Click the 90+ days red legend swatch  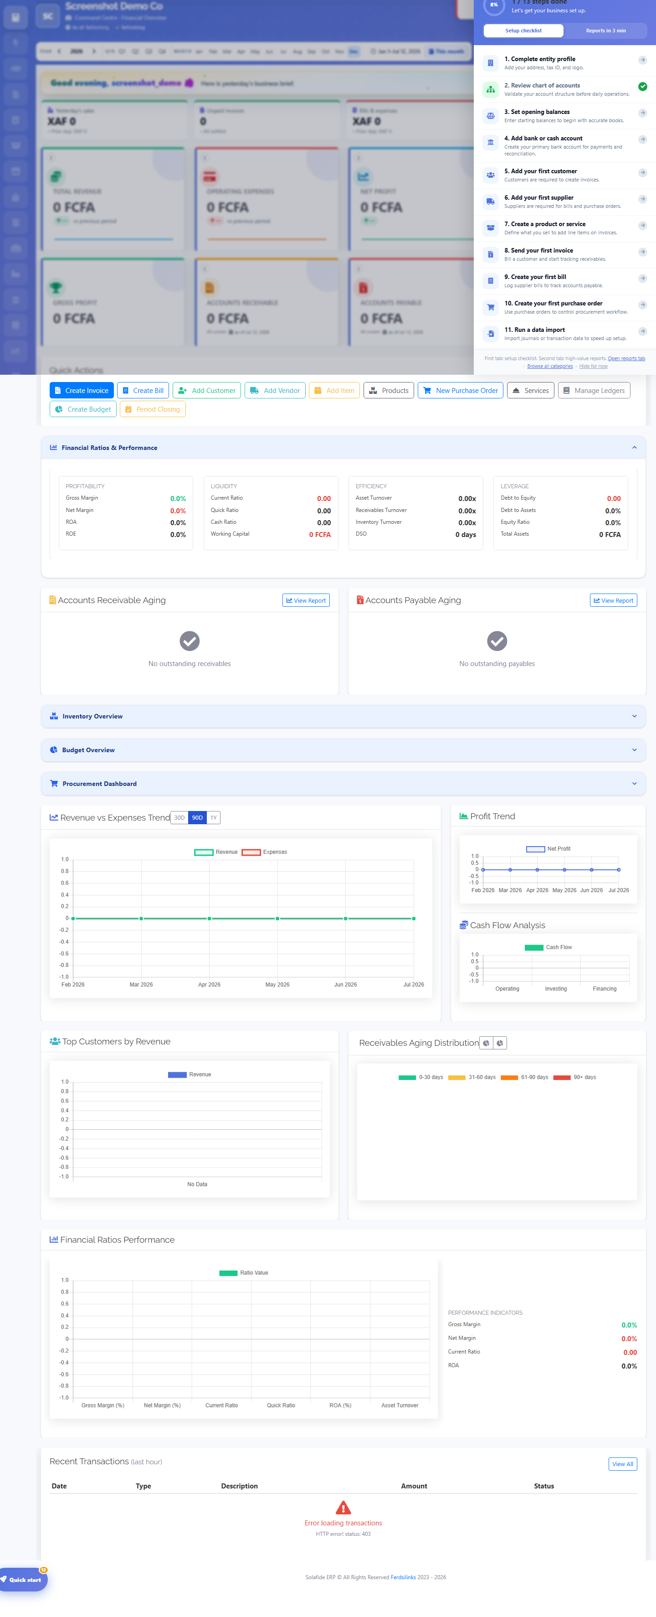562,1077
